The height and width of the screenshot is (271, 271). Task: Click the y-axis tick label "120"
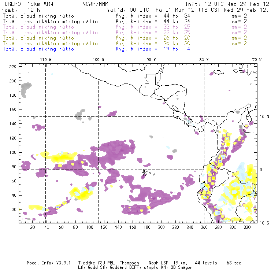(13, 138)
